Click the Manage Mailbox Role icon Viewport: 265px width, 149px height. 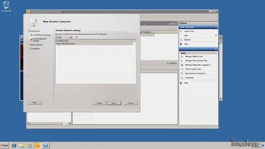182,56
